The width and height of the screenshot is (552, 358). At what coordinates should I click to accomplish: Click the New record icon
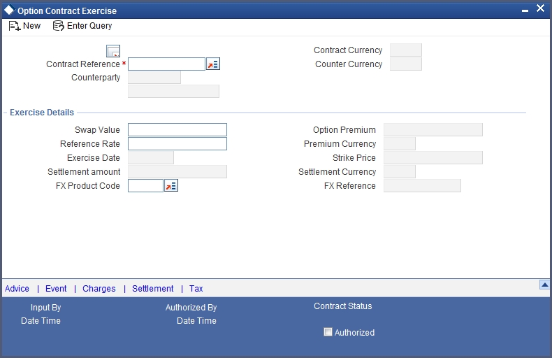14,26
